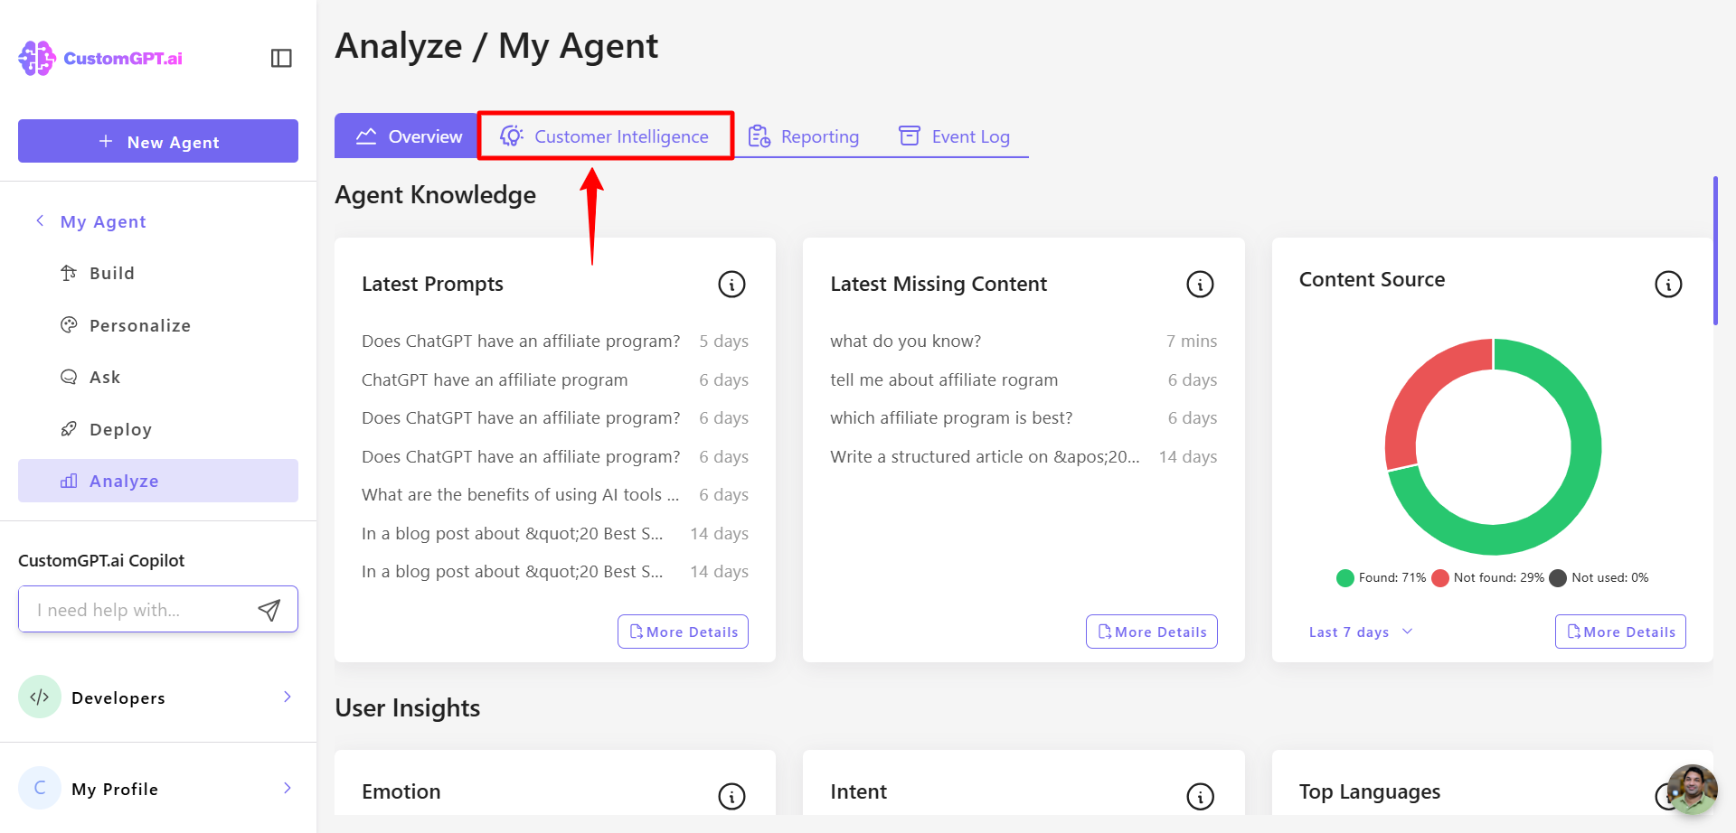
Task: Open missing content 'which affiliate program is best?'
Action: (951, 418)
